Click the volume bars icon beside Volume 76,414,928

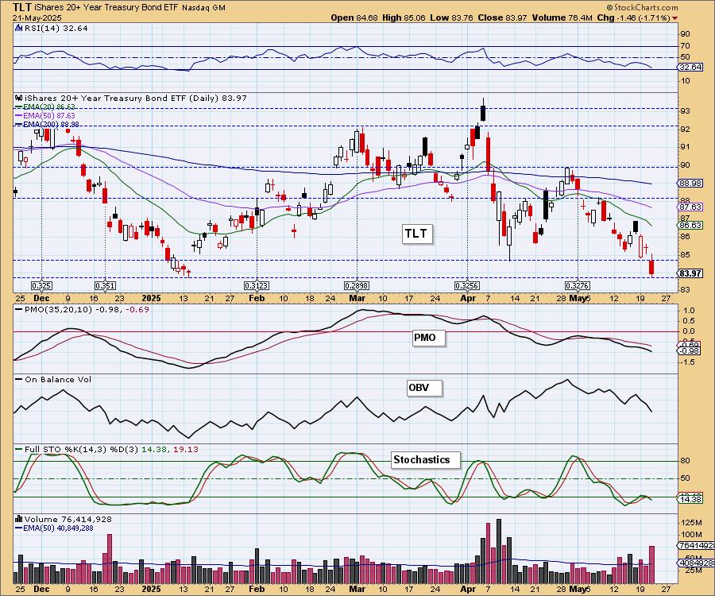click(x=19, y=519)
